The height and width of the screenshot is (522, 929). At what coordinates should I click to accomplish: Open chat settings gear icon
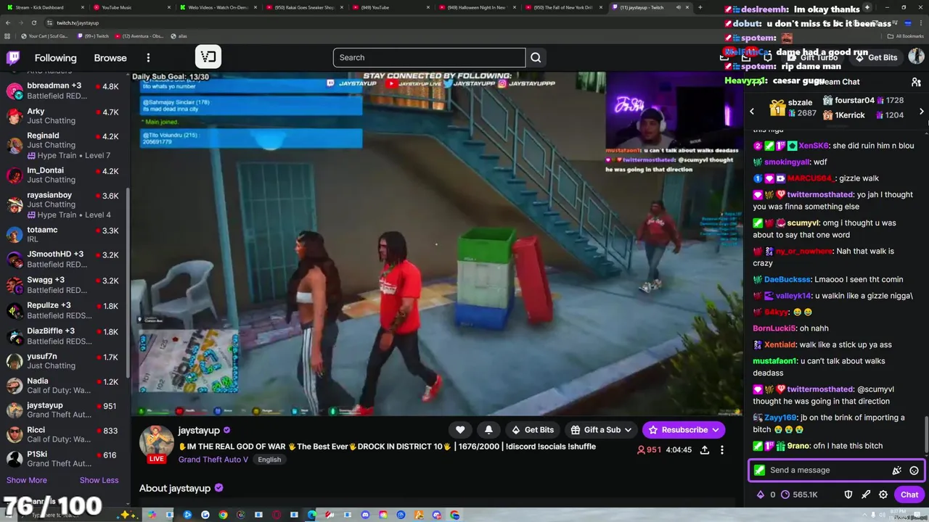[x=883, y=494]
